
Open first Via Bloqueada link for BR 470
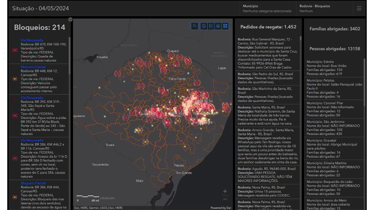pyautogui.click(x=32, y=40)
